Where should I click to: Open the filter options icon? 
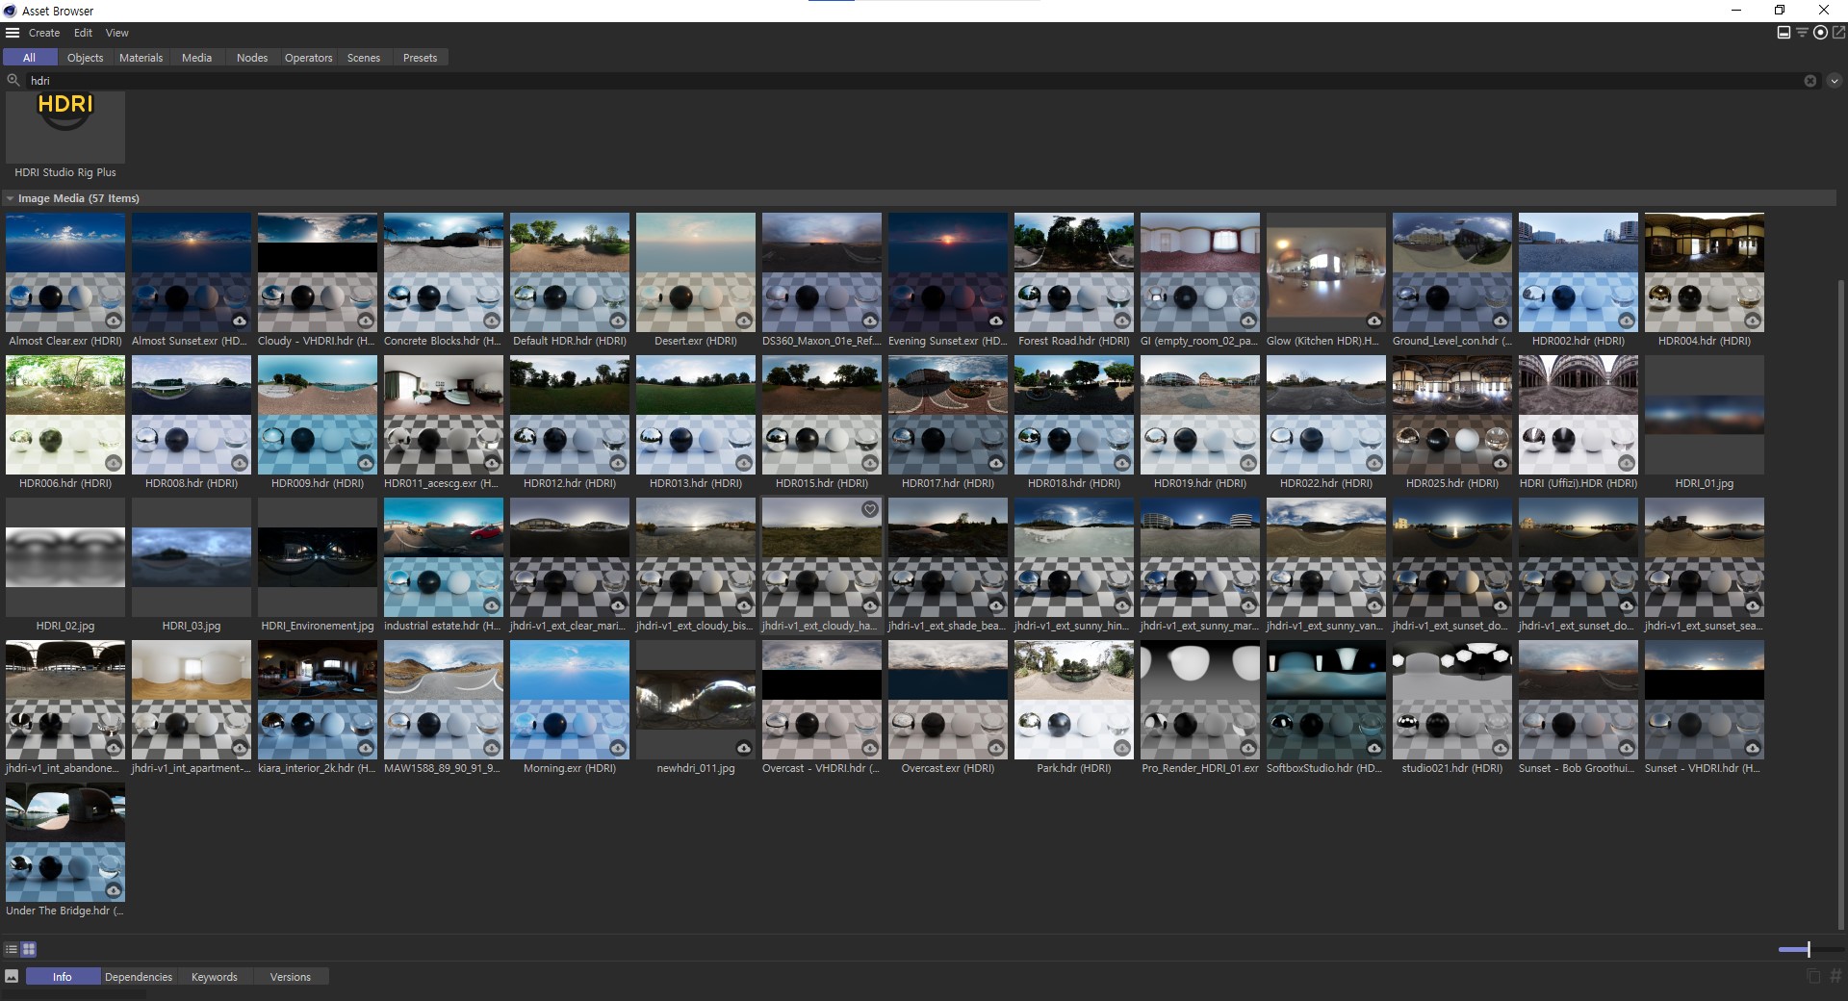[x=1802, y=33]
